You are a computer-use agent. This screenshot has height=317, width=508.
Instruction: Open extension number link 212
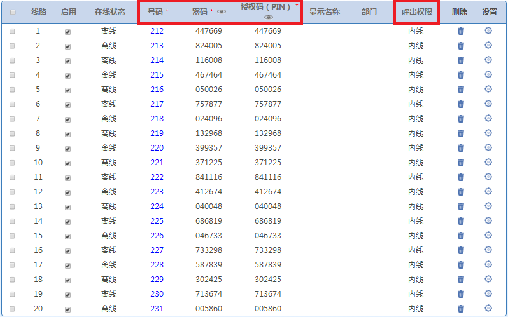[x=157, y=31]
